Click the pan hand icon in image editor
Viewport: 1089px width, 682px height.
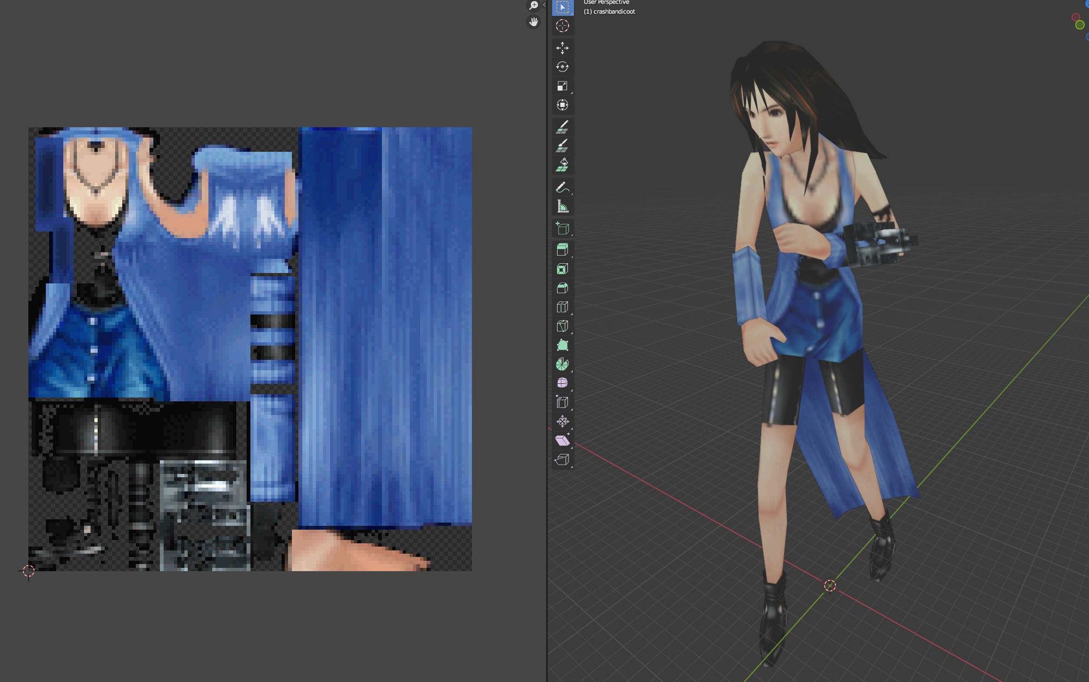[x=533, y=22]
